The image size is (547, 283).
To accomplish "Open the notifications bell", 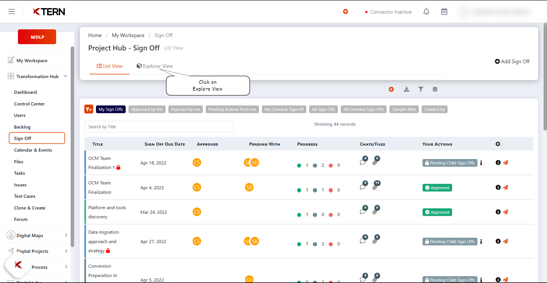I will click(426, 12).
